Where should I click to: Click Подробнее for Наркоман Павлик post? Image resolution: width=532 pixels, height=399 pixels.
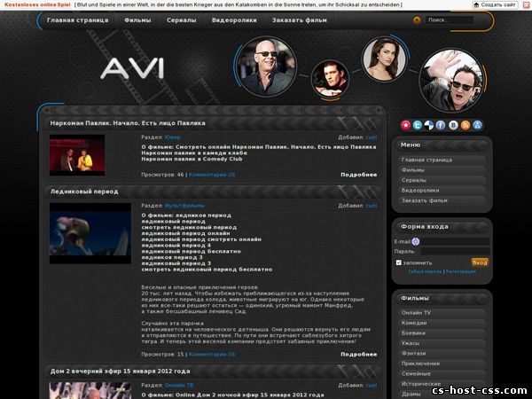click(x=358, y=175)
